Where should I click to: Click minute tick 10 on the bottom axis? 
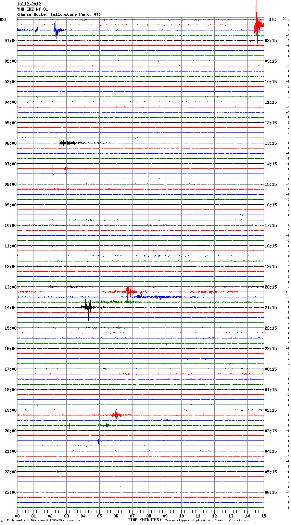[181, 516]
